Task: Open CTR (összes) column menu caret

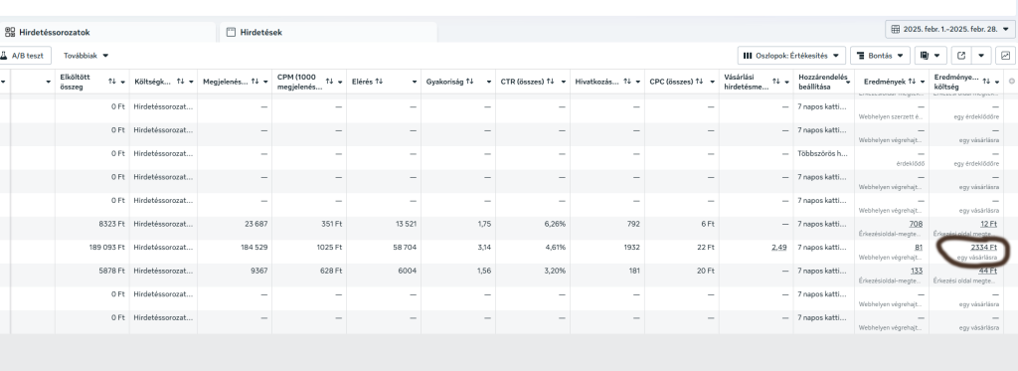Action: (x=564, y=82)
